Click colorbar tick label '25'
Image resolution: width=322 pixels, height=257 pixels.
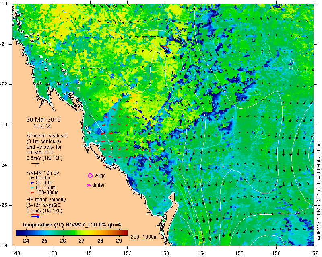(x=44, y=241)
